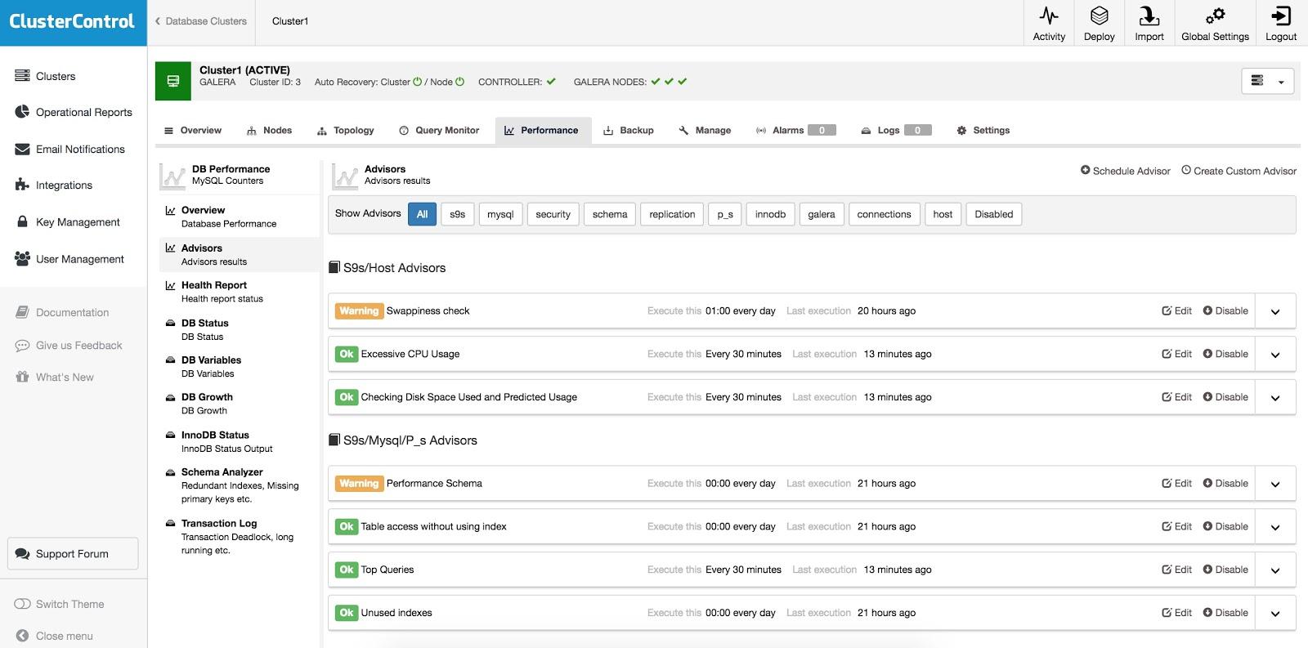
Task: Open the cluster Settings tab
Action: [x=983, y=130]
